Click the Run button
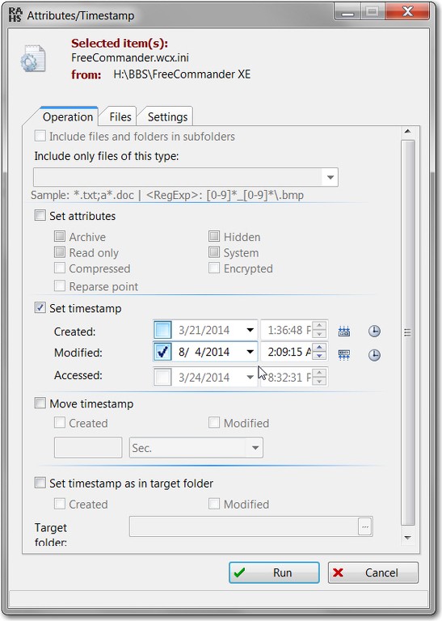This screenshot has width=442, height=621. point(274,572)
